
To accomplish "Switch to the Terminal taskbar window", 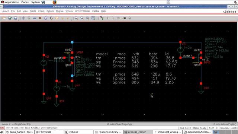I will [x=49, y=132].
